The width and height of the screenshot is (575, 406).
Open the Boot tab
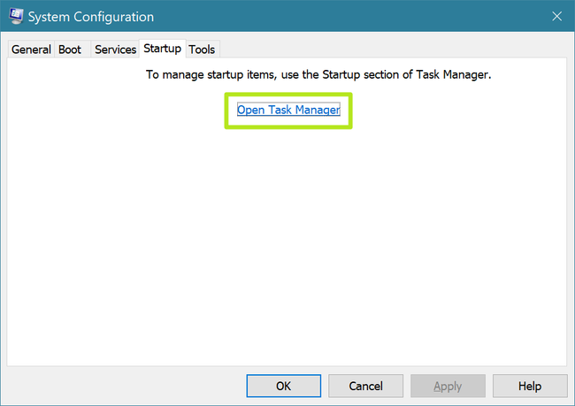point(70,50)
